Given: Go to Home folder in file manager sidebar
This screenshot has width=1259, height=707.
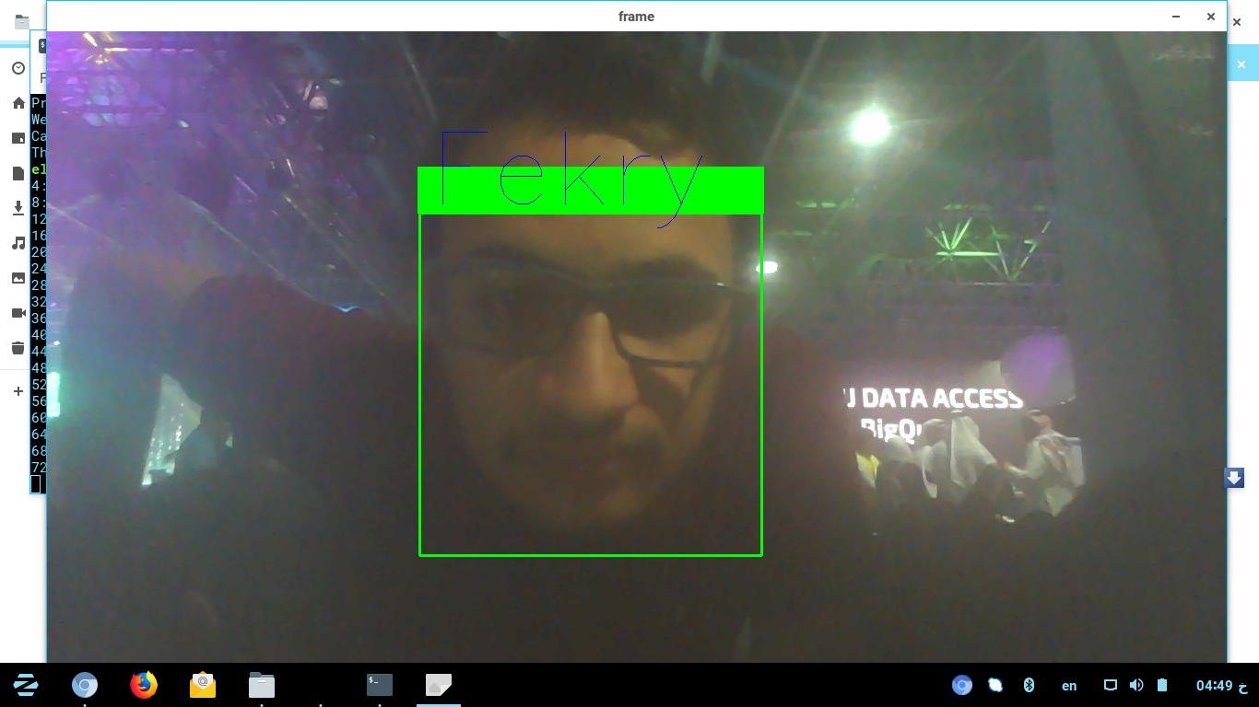Looking at the screenshot, I should tap(18, 103).
